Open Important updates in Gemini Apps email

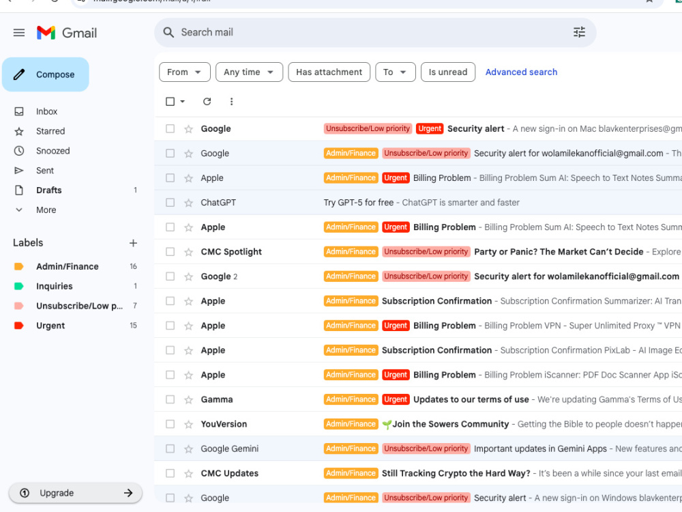418,449
